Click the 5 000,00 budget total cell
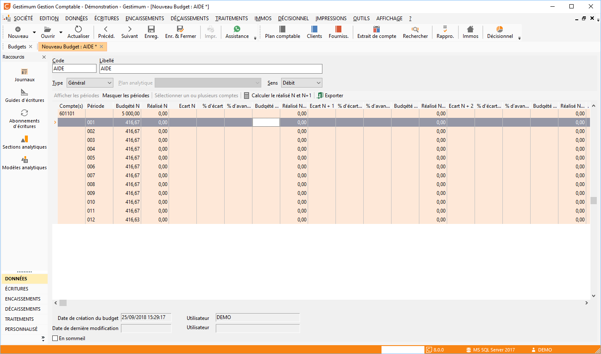The height and width of the screenshot is (354, 601). coord(127,114)
